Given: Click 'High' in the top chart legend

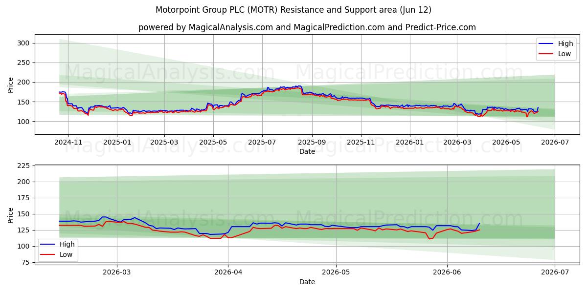Looking at the screenshot, I should coord(565,44).
